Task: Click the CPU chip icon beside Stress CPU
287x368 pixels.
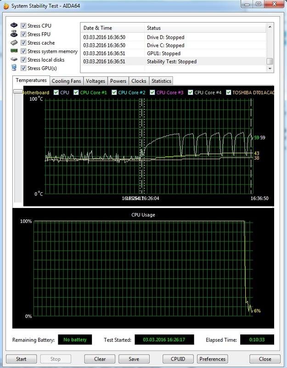Action: [14, 25]
